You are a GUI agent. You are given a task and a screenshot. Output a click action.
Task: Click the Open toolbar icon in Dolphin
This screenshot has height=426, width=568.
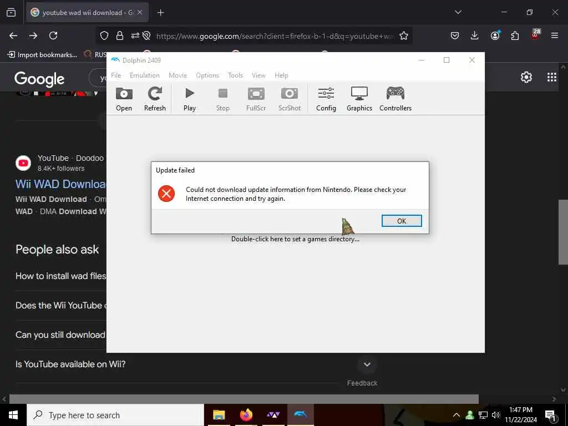click(x=124, y=99)
